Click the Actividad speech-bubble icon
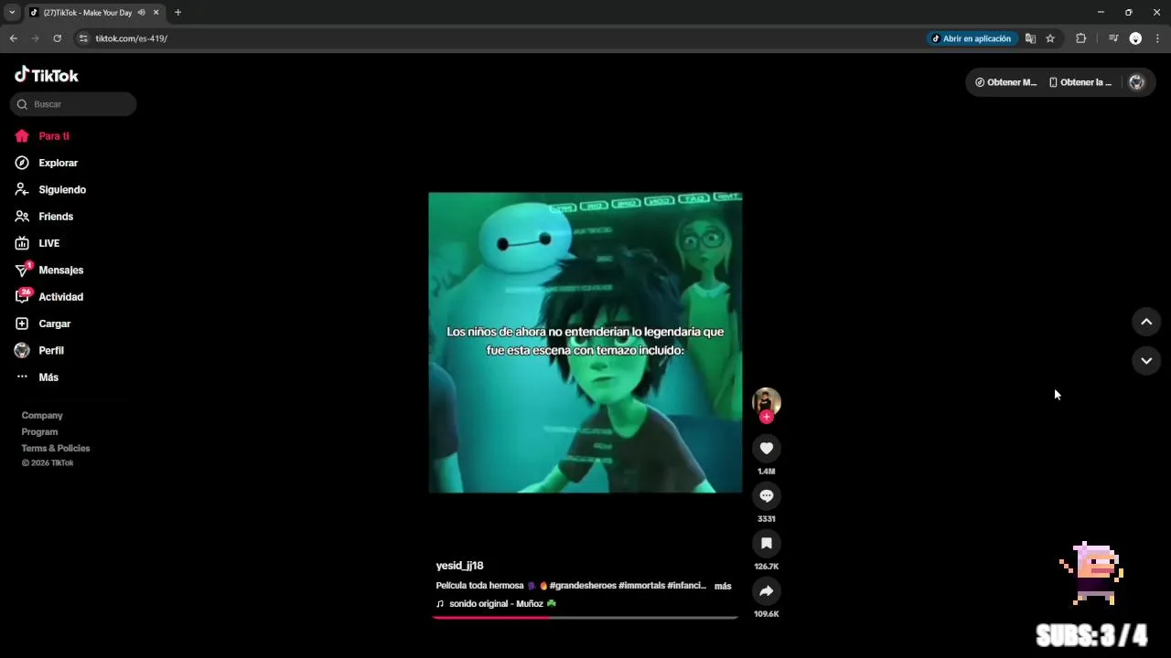Screen dimensions: 1171x658 pyautogui.click(x=22, y=297)
